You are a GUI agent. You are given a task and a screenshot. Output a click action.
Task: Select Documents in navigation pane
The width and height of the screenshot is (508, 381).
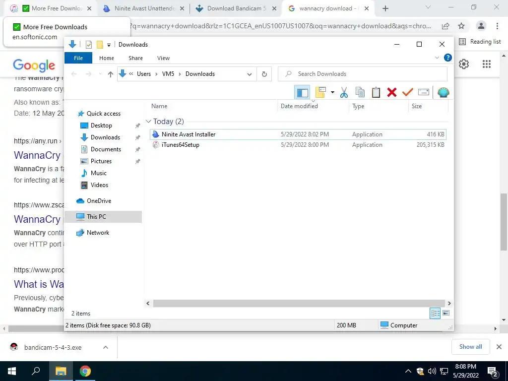[x=106, y=149]
